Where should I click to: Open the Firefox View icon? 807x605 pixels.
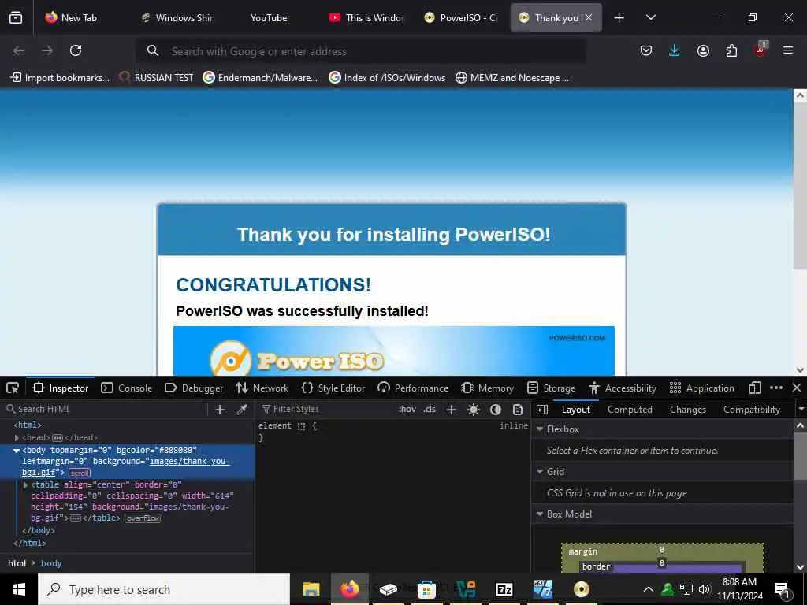tap(16, 18)
